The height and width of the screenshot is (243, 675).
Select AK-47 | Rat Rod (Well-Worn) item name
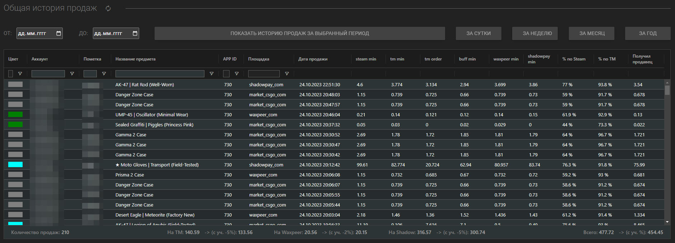point(145,85)
